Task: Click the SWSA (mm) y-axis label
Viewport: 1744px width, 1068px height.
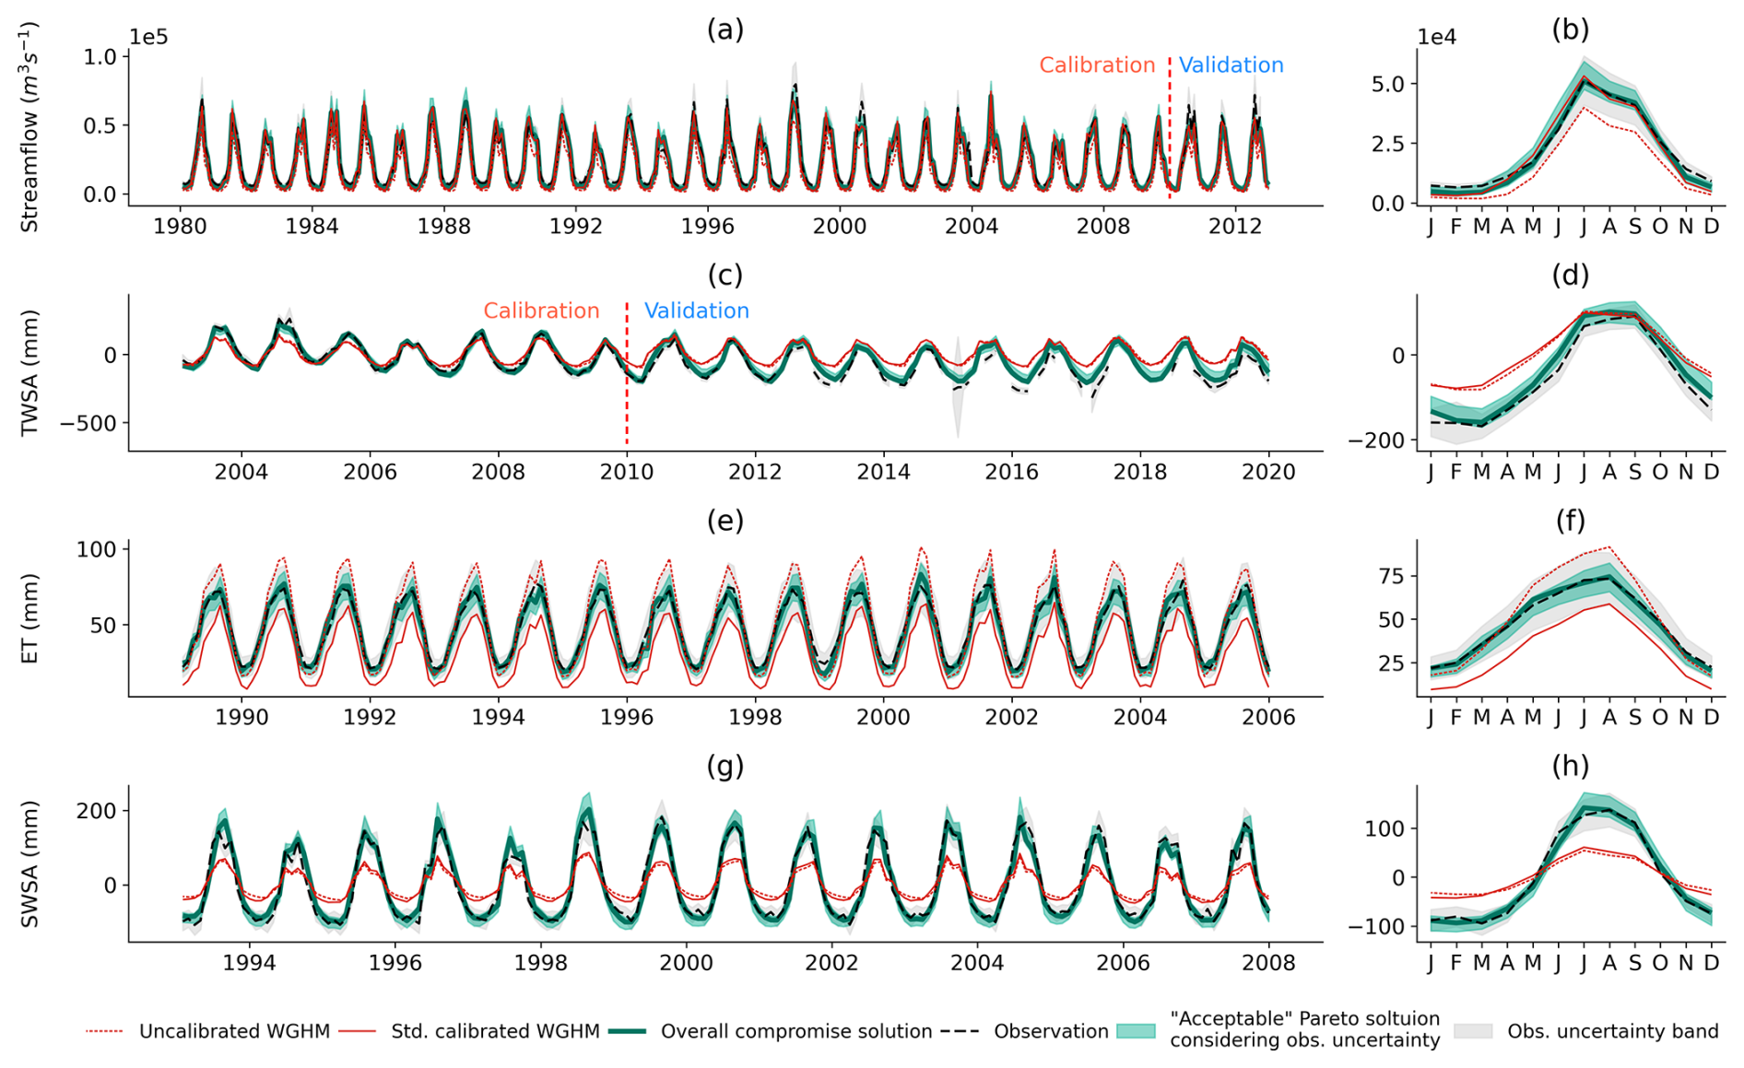Action: pos(29,863)
